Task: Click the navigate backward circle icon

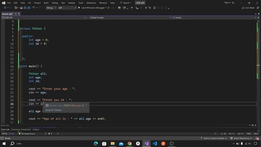Action: (5, 8)
